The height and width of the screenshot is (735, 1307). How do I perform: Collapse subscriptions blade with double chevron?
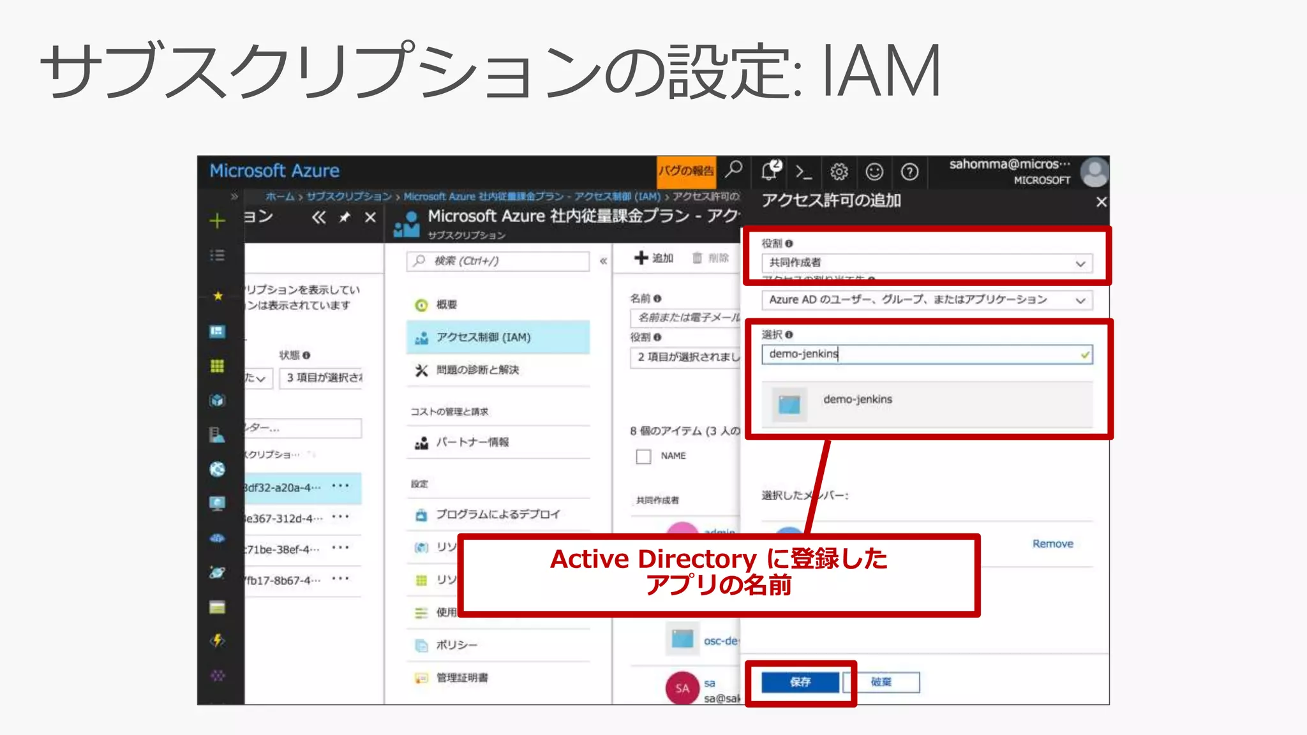318,218
